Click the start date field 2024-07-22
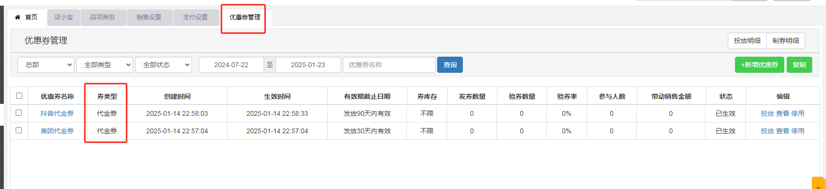Viewport: 826px width, 189px height. pos(231,65)
